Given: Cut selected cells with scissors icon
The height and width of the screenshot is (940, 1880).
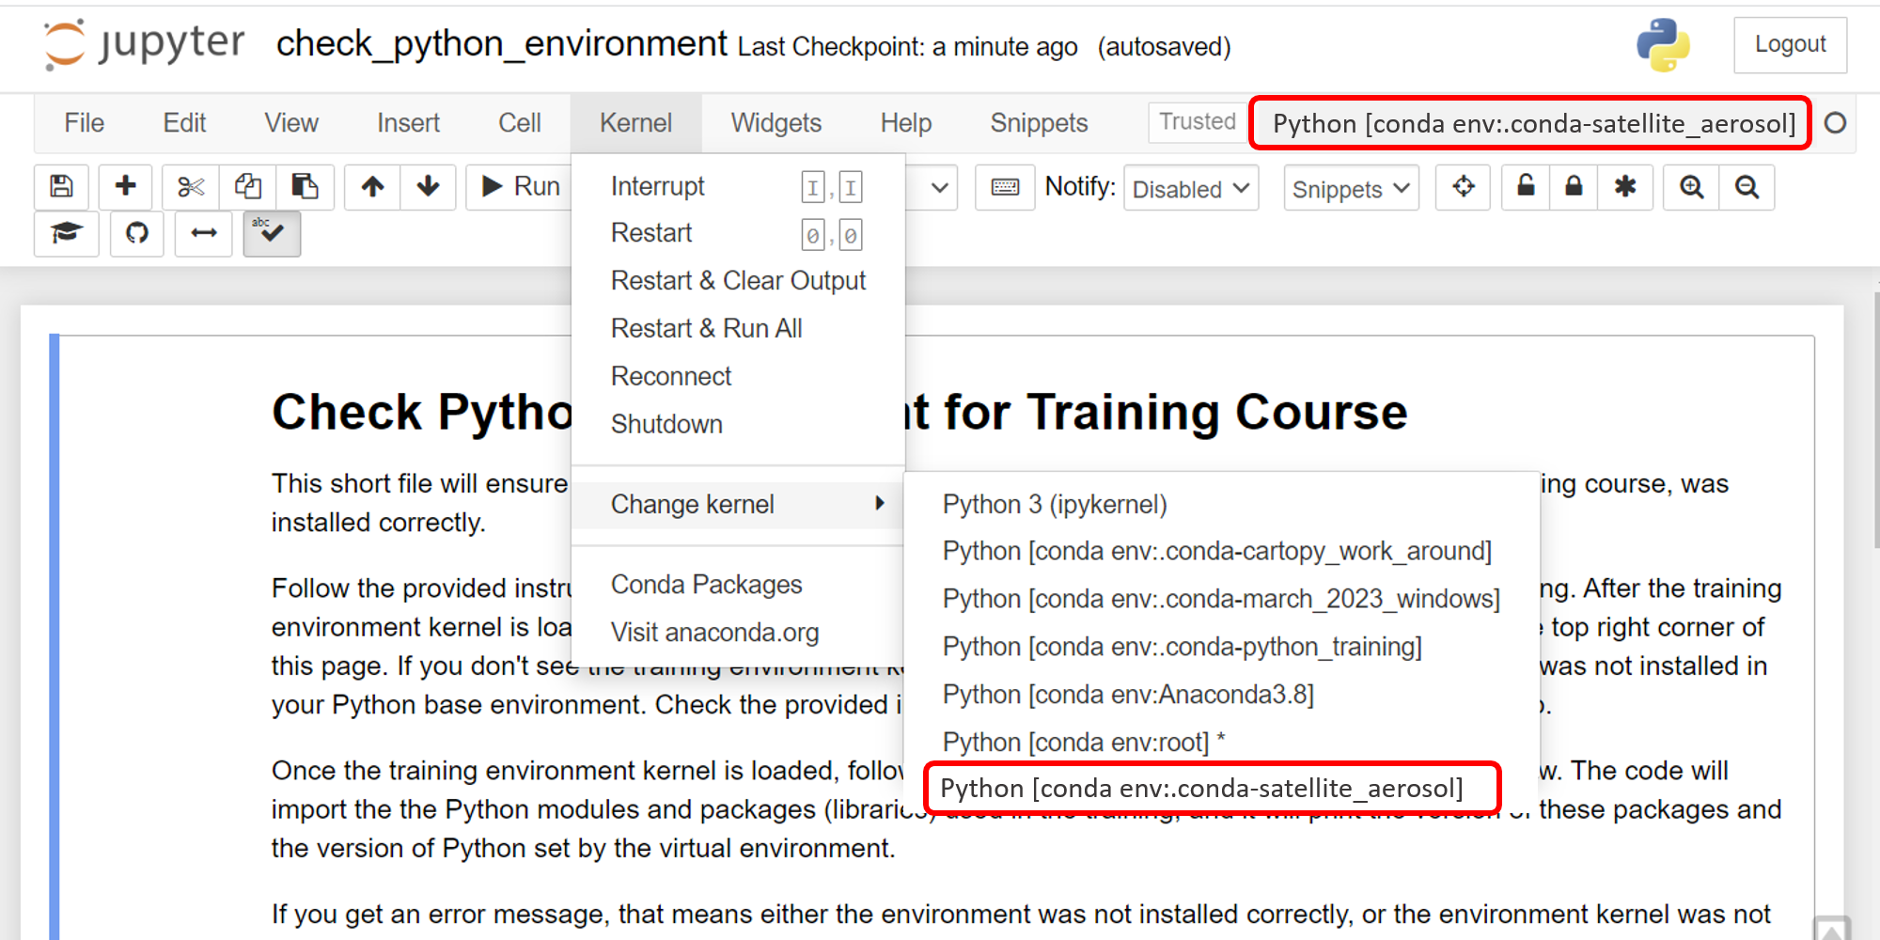Looking at the screenshot, I should pos(191,187).
